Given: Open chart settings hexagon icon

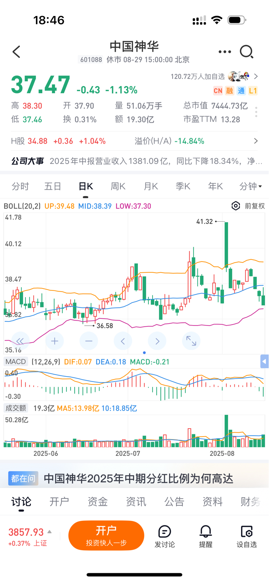Looking at the screenshot, I should [x=236, y=206].
